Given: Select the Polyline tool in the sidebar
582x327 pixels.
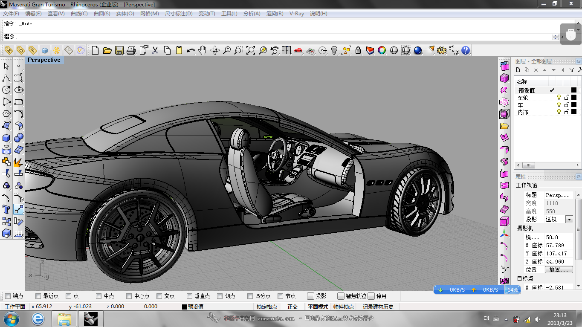Looking at the screenshot, I should click(x=6, y=78).
